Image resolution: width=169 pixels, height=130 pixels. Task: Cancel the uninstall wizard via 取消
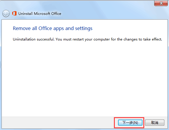(155, 122)
